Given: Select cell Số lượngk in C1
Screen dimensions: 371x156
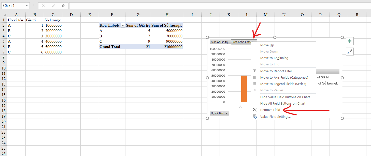Looking at the screenshot, I should [53, 20].
